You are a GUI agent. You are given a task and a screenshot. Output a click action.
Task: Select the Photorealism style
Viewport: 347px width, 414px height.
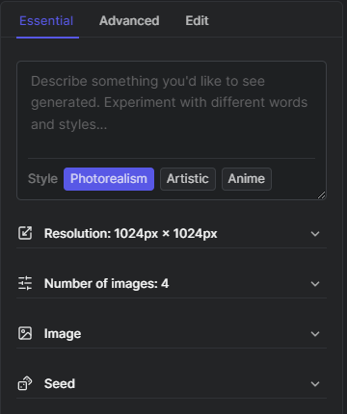[x=109, y=179]
